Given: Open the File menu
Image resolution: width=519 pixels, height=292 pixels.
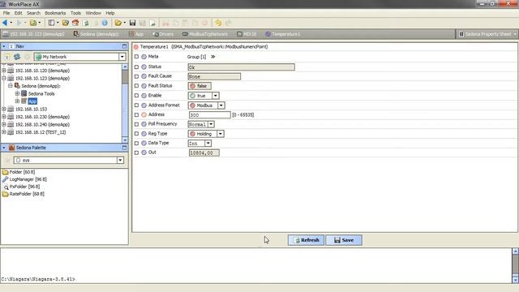Looking at the screenshot, I should tap(6, 13).
